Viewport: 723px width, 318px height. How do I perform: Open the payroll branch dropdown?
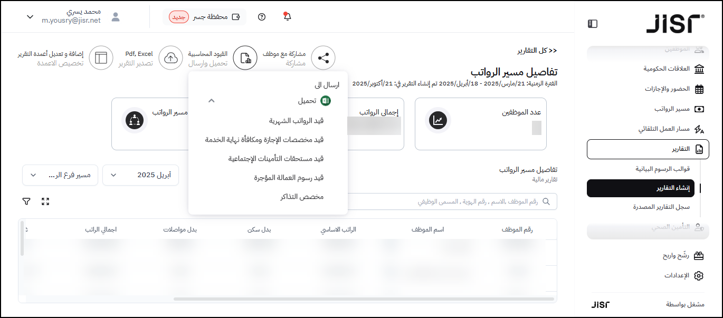[x=60, y=175]
